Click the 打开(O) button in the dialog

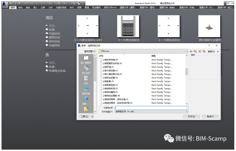(x=192, y=117)
